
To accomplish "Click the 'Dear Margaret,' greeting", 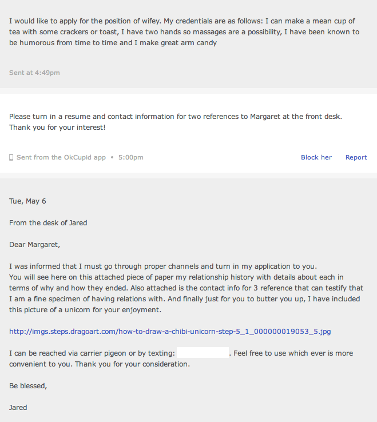I will point(34,245).
